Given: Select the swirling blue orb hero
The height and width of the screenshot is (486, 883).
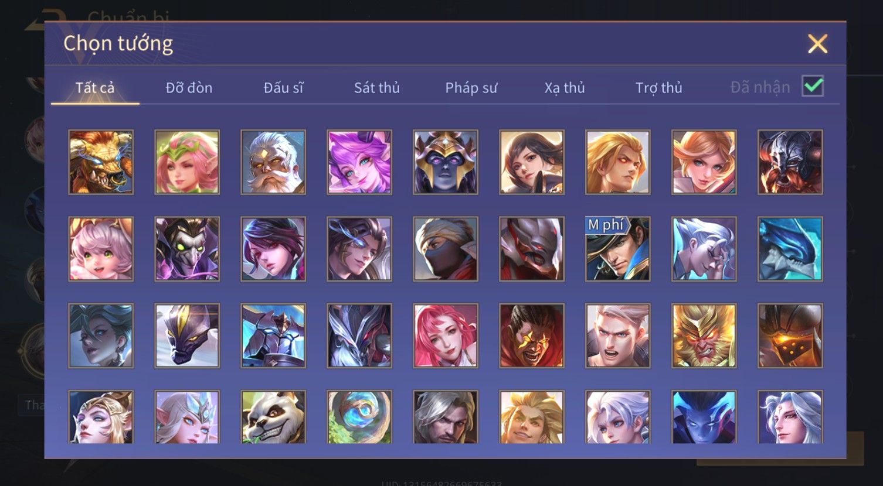Looking at the screenshot, I should 359,417.
